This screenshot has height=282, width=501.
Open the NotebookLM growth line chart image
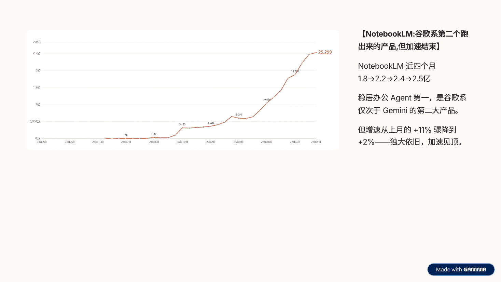[183, 90]
